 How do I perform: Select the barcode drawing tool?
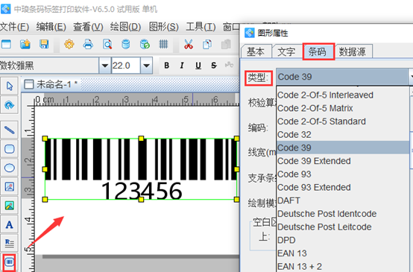coord(10,262)
